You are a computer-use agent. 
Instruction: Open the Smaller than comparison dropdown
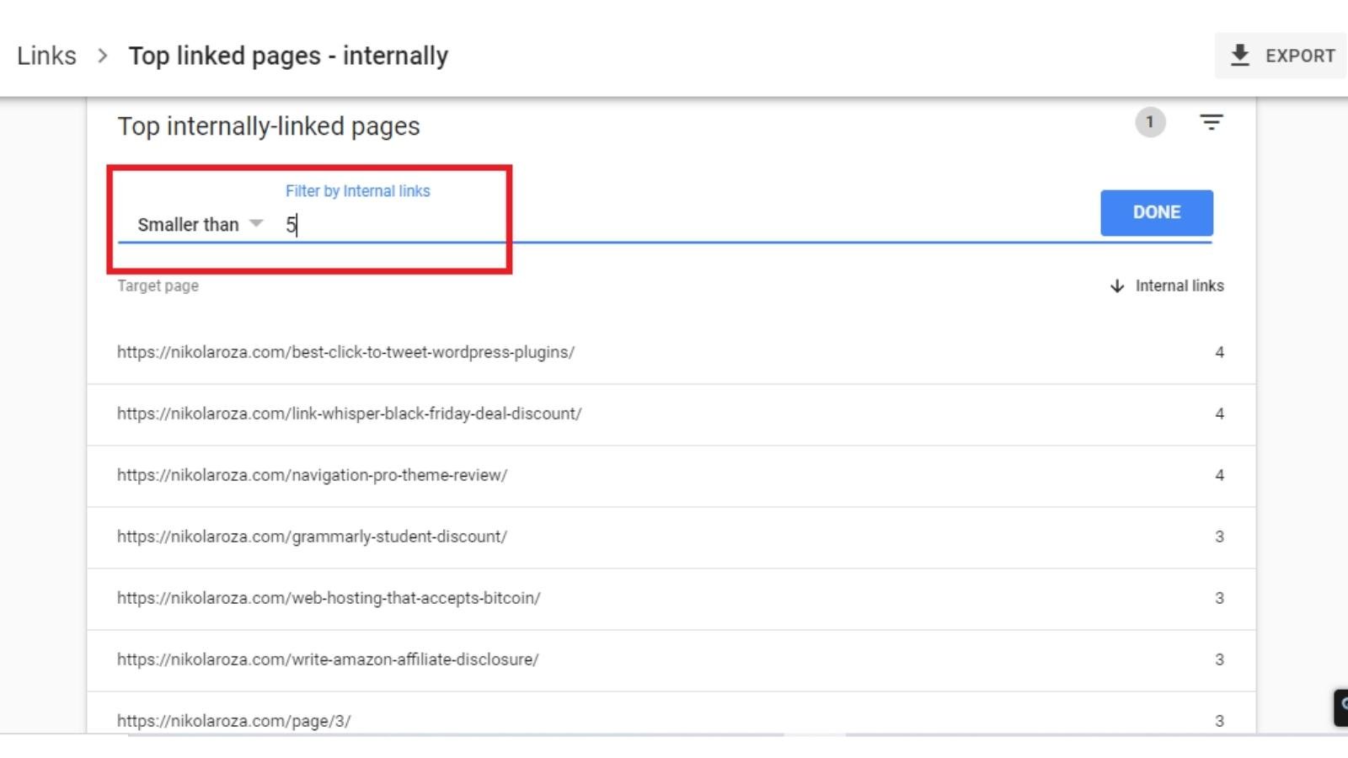[x=201, y=224]
